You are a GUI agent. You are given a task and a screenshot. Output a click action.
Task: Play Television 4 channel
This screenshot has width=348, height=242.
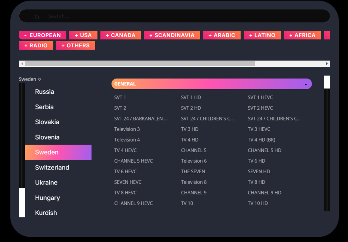pos(127,140)
